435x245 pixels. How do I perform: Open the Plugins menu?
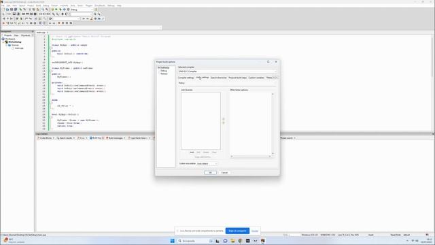pos(89,5)
